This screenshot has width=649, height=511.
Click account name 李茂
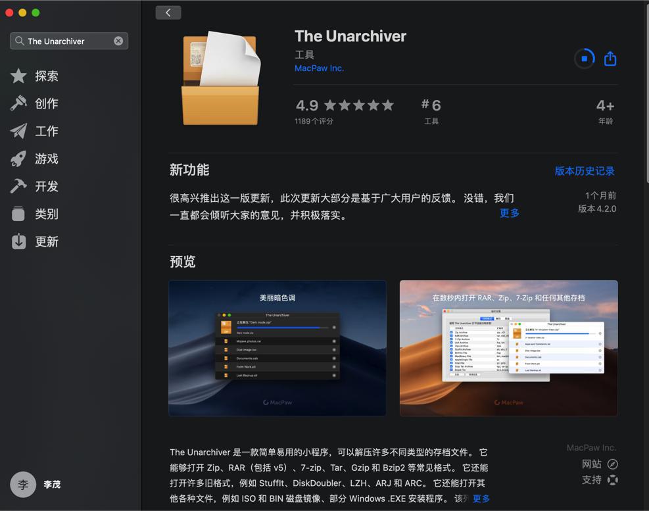52,484
